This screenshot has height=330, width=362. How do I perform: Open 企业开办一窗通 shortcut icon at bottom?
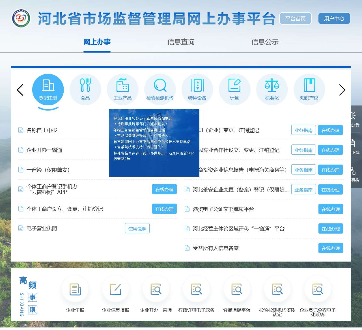[156, 289]
